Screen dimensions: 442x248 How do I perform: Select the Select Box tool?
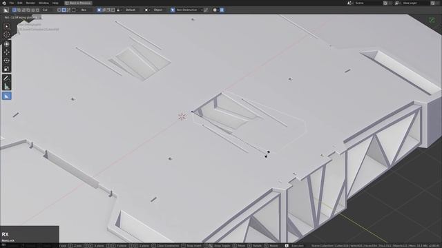pyautogui.click(x=6, y=26)
